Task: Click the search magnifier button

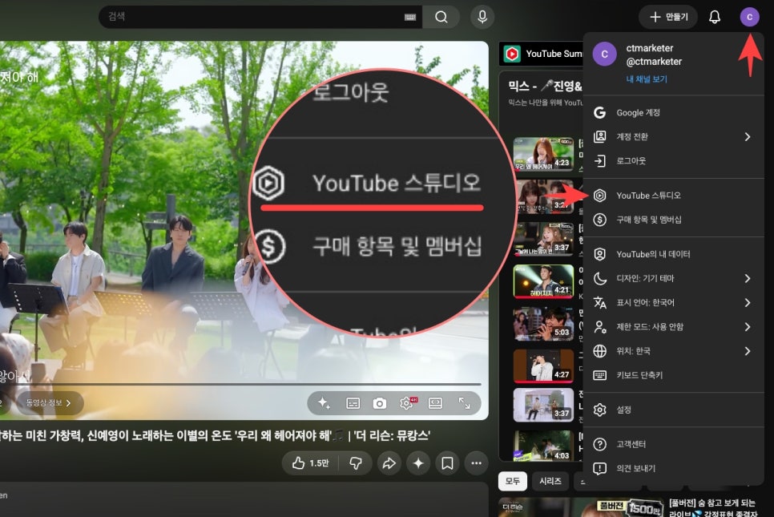Action: (x=441, y=18)
